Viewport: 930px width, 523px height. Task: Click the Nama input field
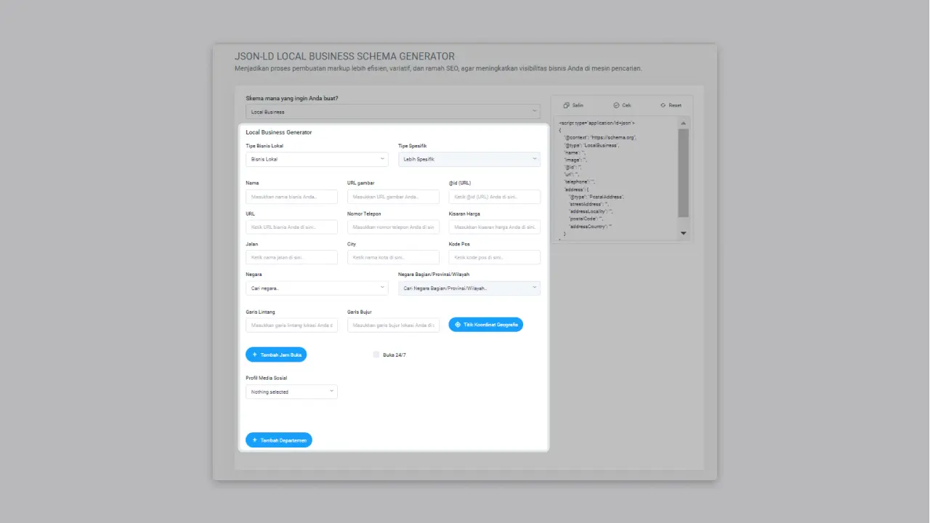291,196
